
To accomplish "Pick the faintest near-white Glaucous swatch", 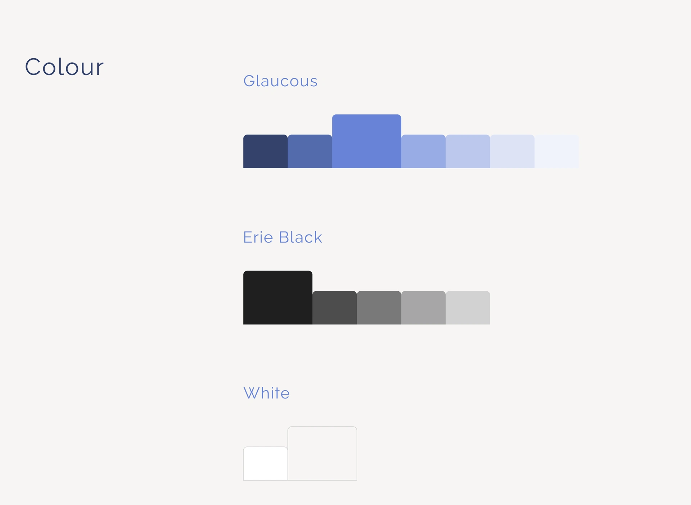I will (x=557, y=151).
